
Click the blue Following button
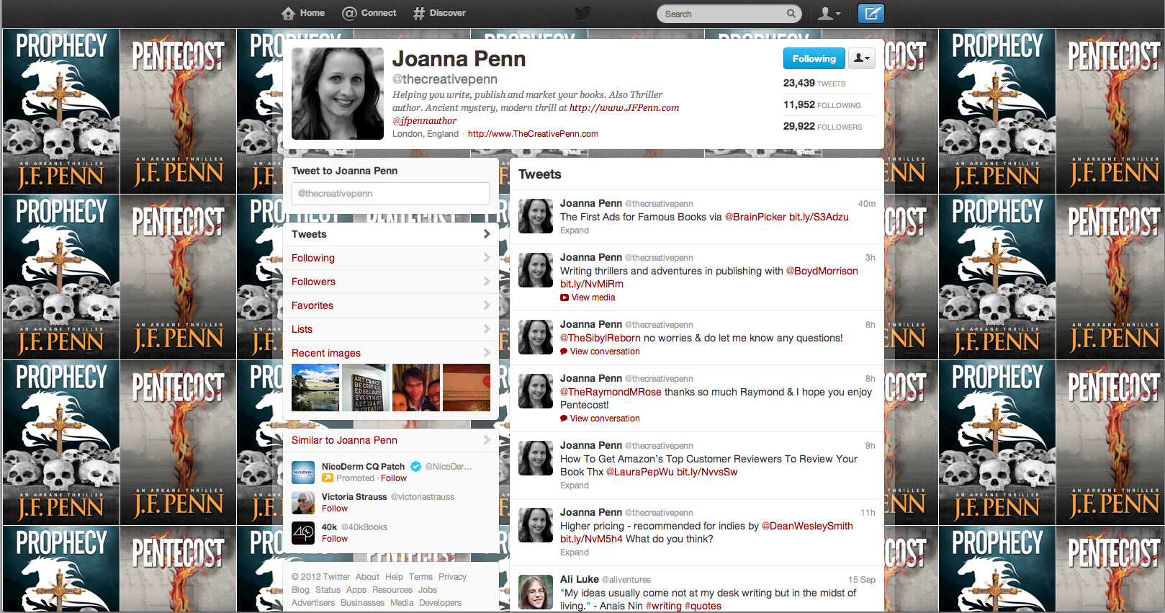tap(814, 58)
